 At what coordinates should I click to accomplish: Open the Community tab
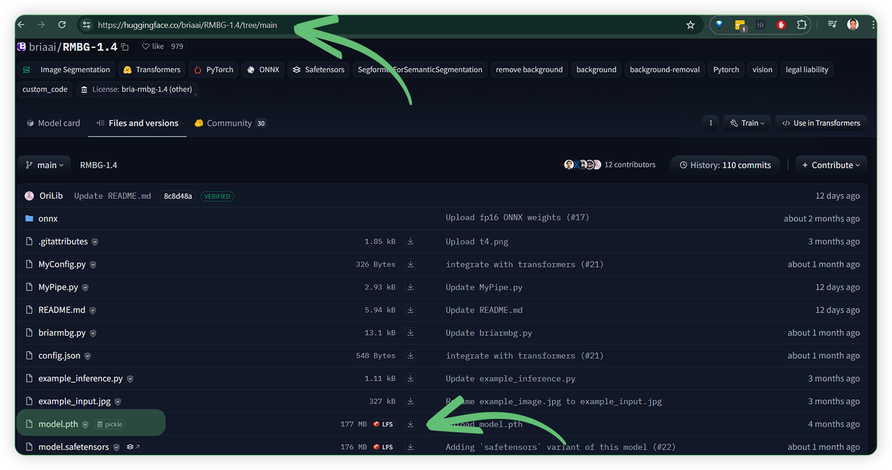230,123
